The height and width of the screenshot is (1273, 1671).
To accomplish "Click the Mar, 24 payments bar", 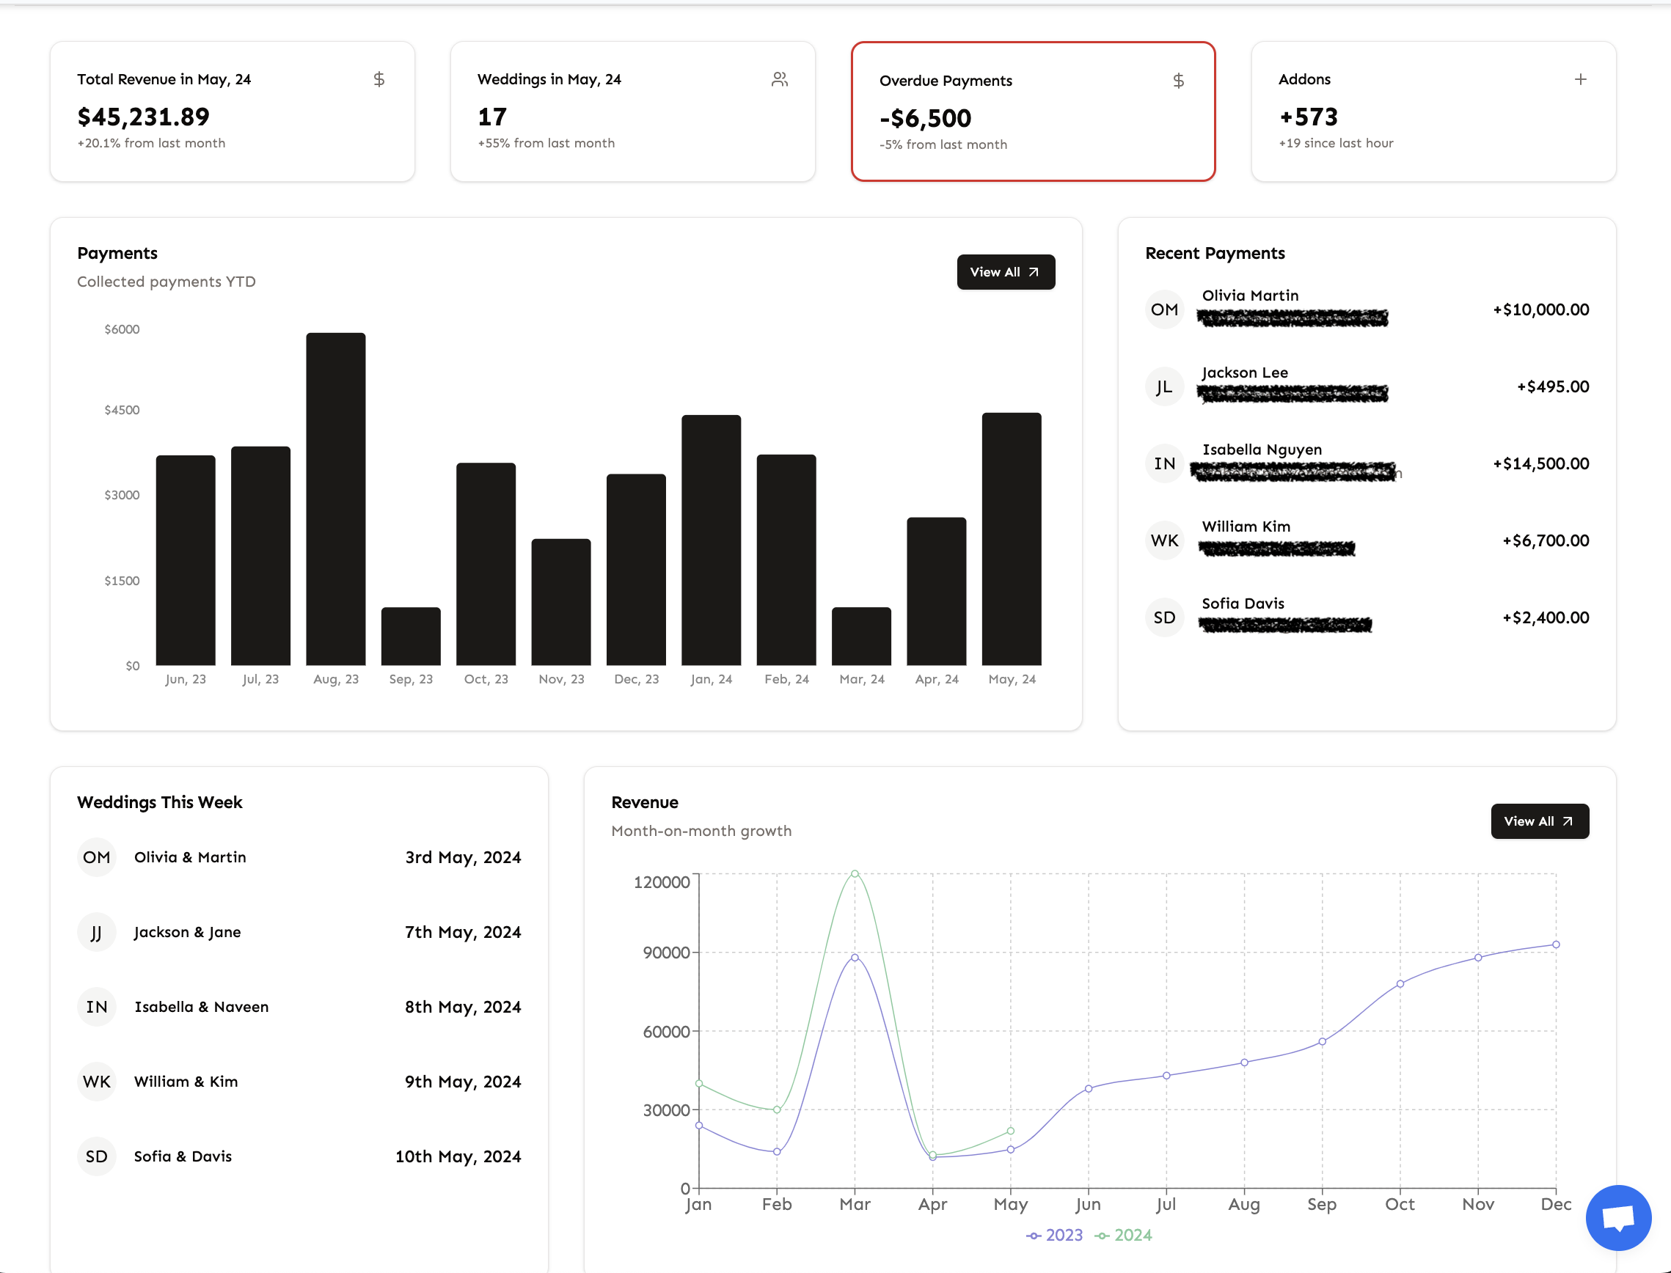I will tap(861, 636).
